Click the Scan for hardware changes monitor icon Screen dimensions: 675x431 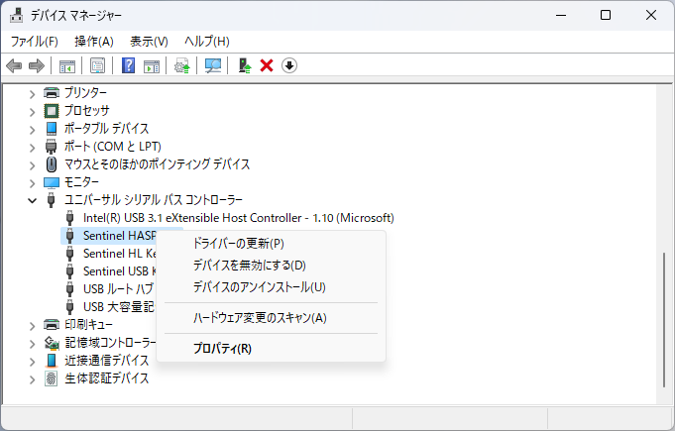tap(212, 65)
